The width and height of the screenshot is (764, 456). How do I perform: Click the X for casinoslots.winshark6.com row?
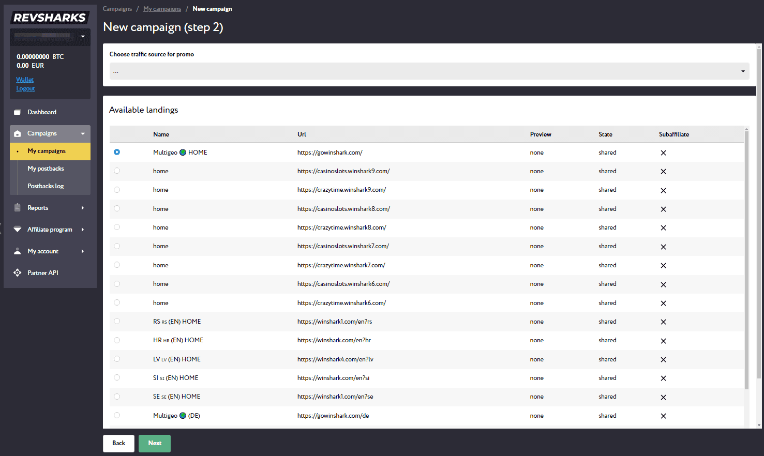(x=663, y=284)
